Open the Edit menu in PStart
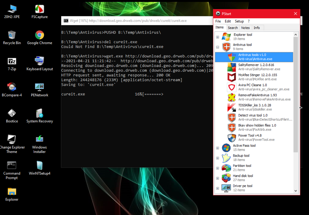The image size is (309, 215). pyautogui.click(x=228, y=21)
